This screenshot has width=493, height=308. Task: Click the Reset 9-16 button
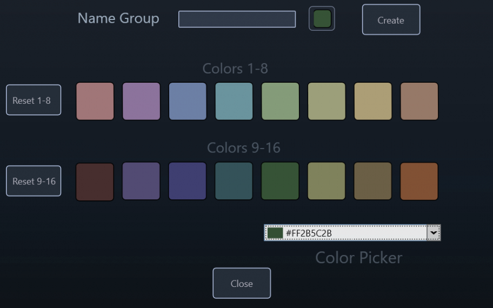34,181
